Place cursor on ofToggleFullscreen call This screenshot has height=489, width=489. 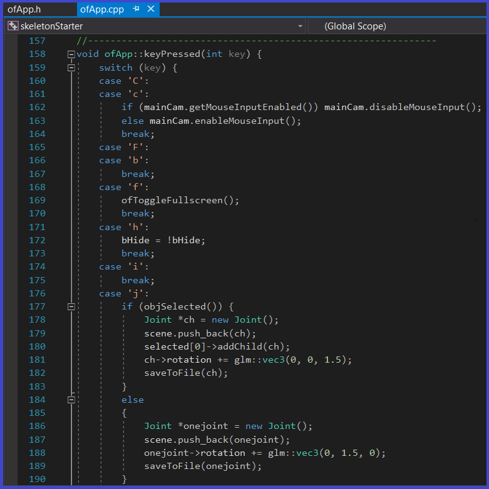click(180, 201)
